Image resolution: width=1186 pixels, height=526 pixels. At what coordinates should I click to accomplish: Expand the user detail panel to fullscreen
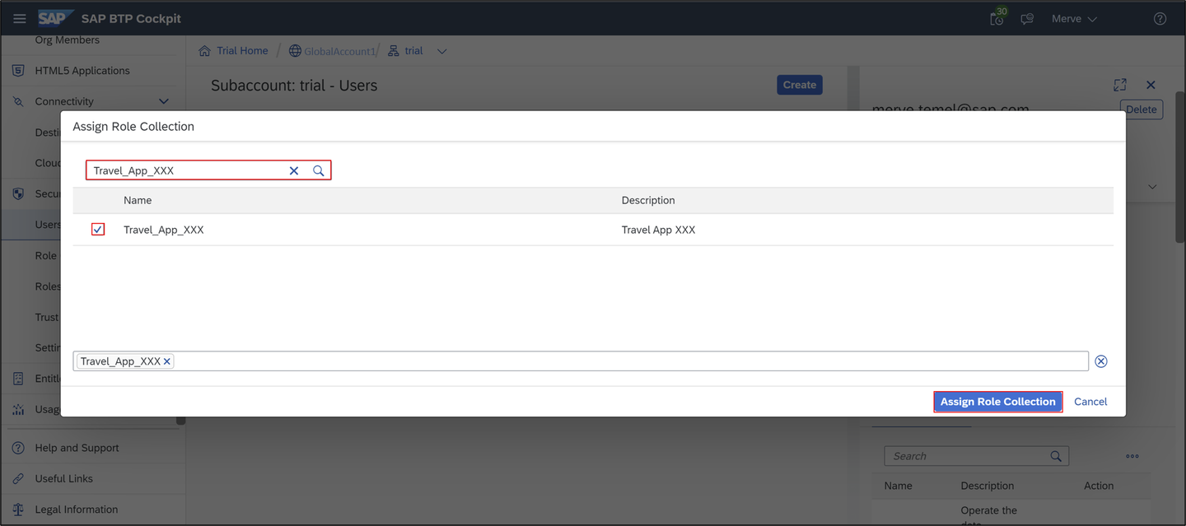[1119, 85]
